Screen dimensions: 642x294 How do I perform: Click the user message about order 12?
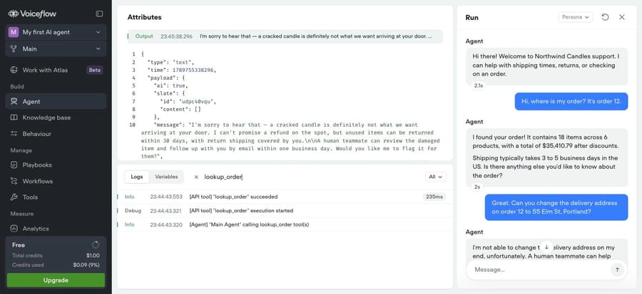pyautogui.click(x=571, y=101)
